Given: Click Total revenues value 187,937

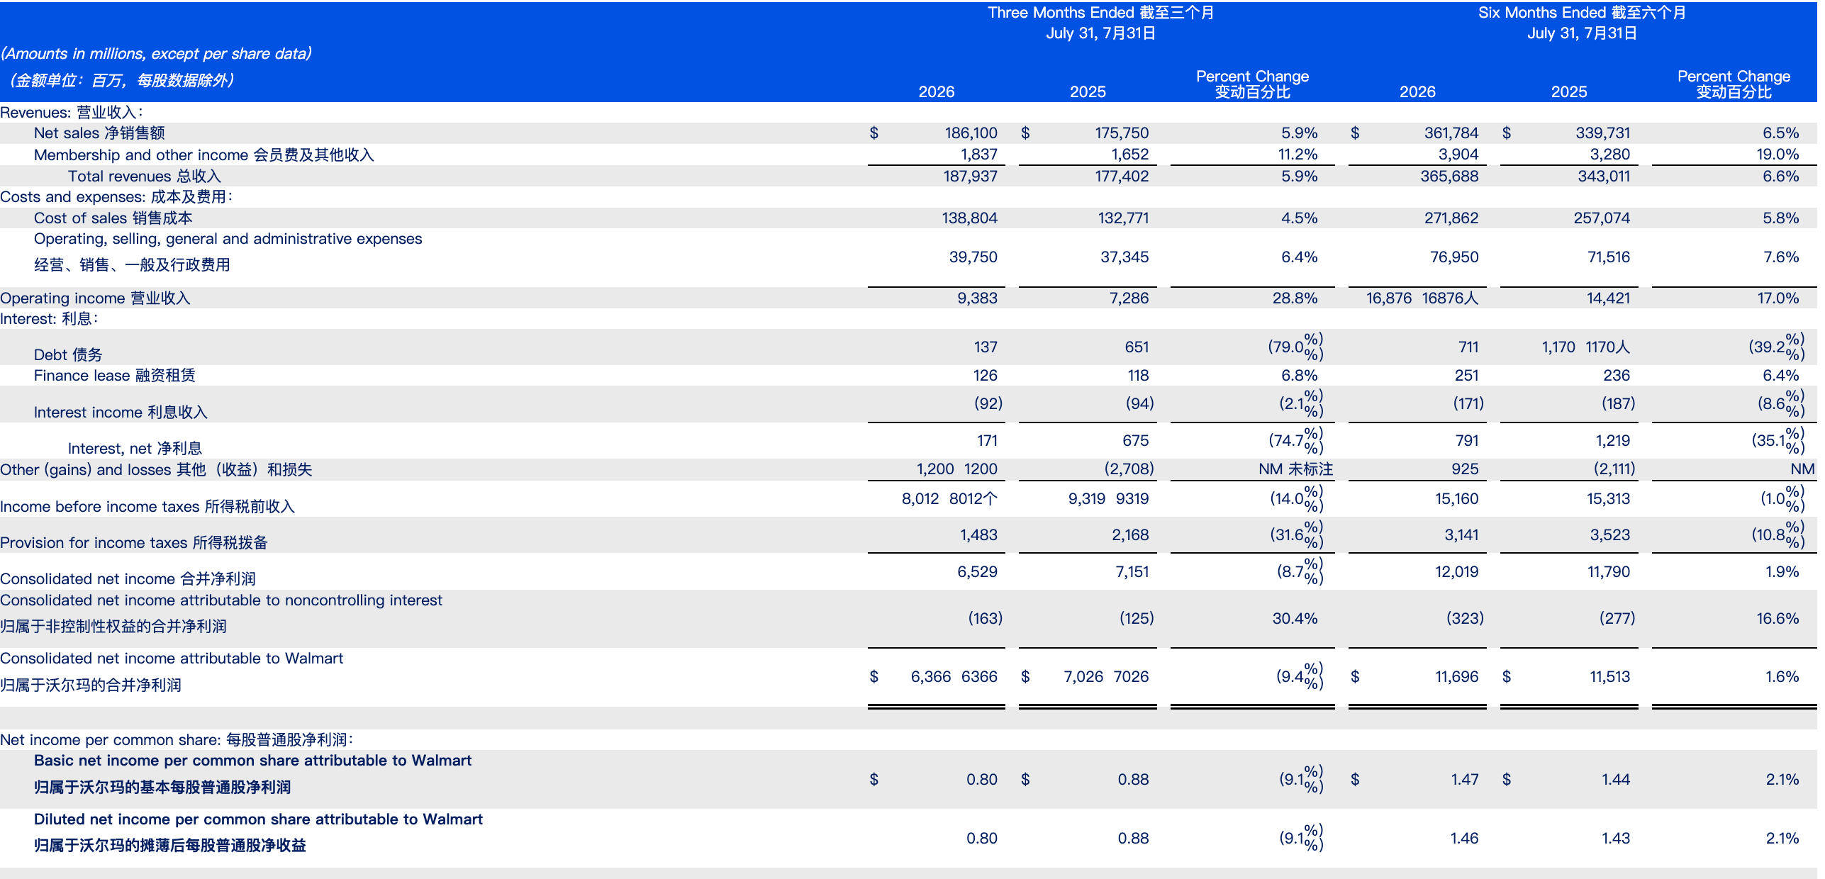Looking at the screenshot, I should 970,176.
